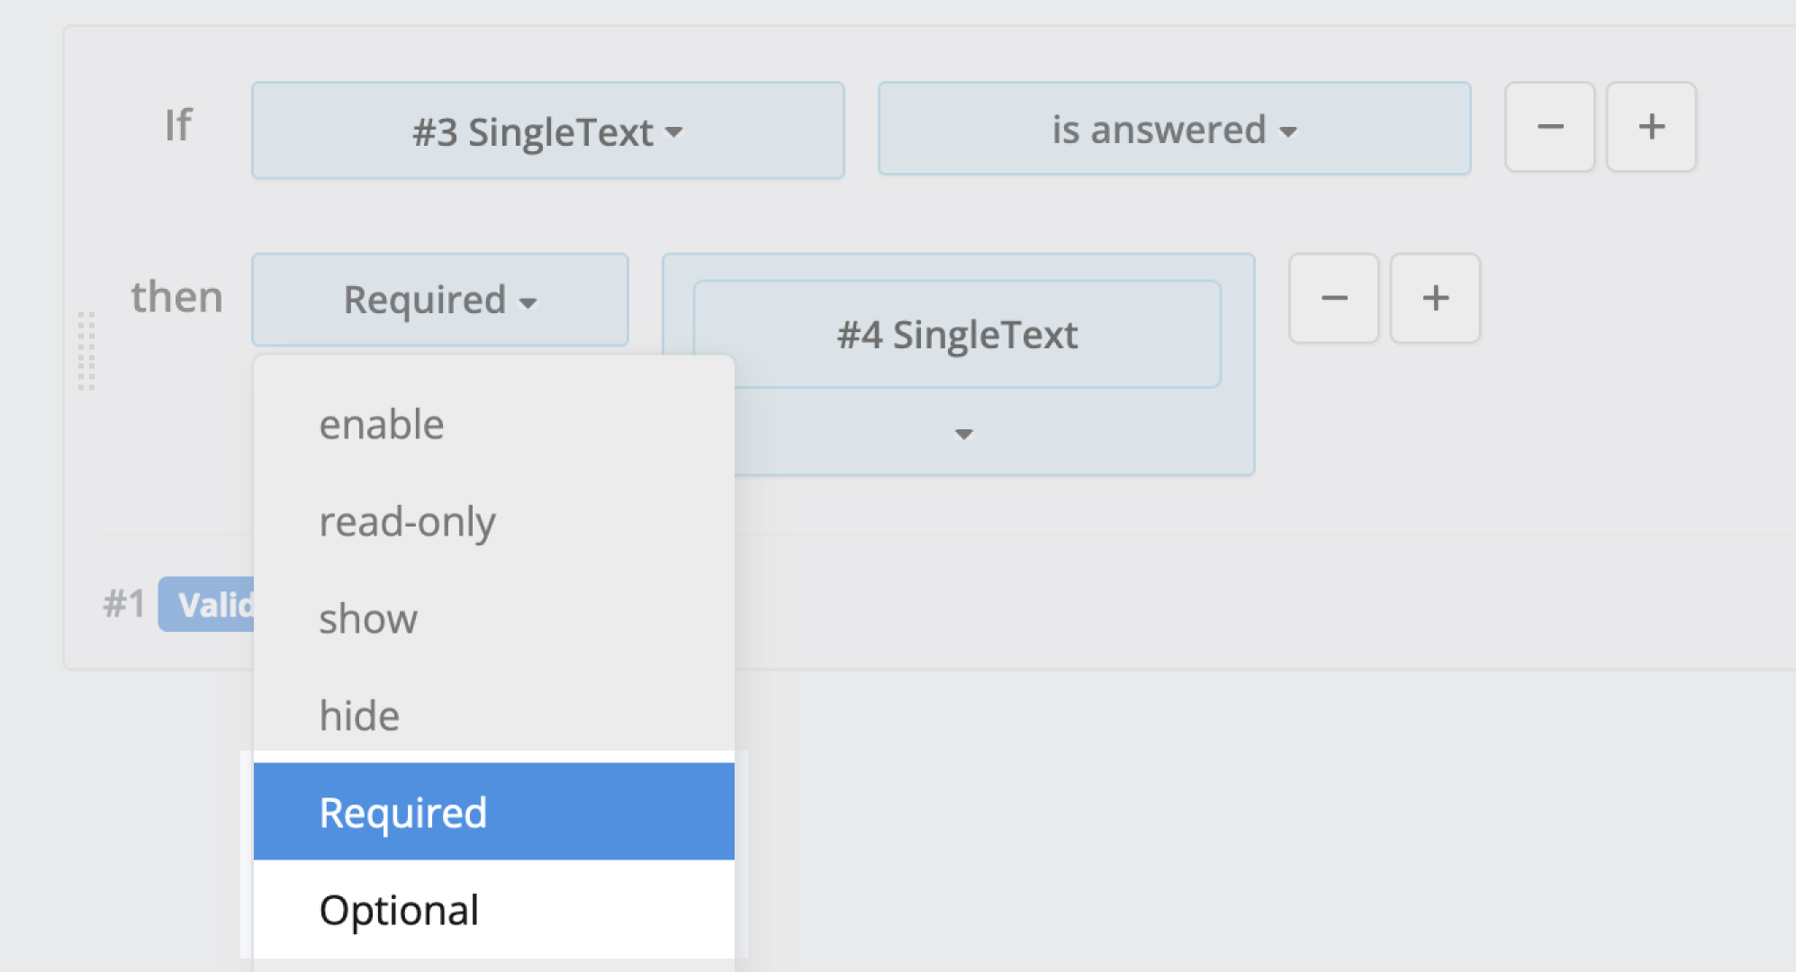
Task: Click the dotted drag handle beside then
Action: click(x=86, y=351)
